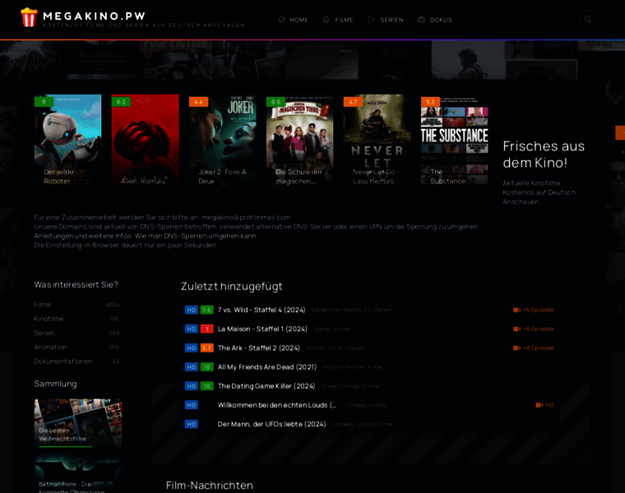Click HD badge on The Dating Game Killer row
This screenshot has height=493, width=625.
(192, 386)
